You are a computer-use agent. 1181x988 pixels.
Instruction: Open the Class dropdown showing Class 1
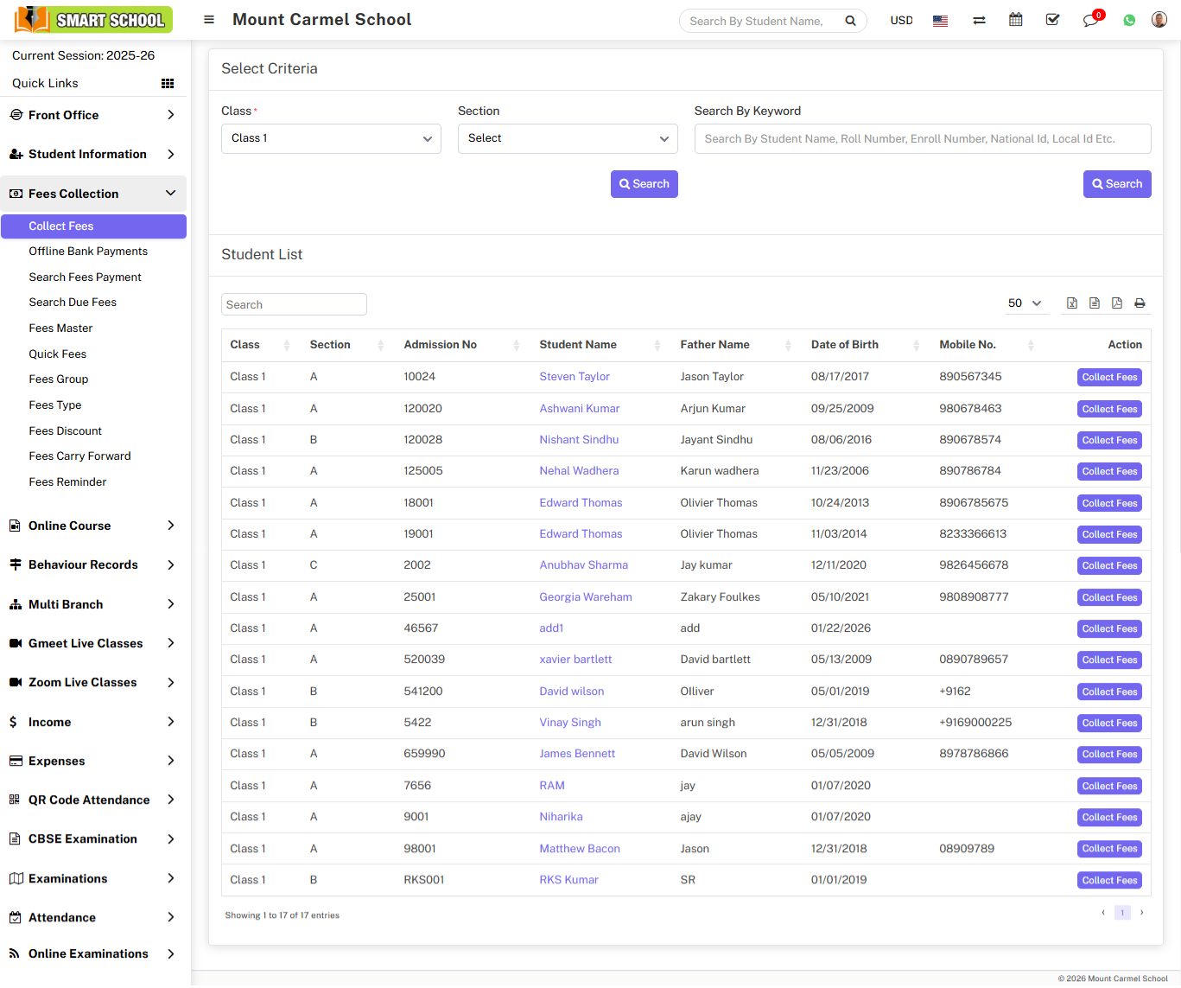pyautogui.click(x=331, y=138)
